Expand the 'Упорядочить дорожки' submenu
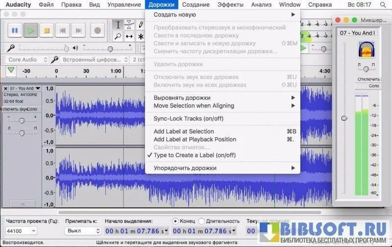The height and width of the screenshot is (247, 392). click(x=222, y=168)
